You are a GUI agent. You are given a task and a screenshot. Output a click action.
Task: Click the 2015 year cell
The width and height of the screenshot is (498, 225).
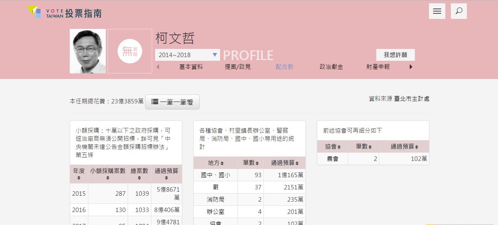pyautogui.click(x=79, y=193)
